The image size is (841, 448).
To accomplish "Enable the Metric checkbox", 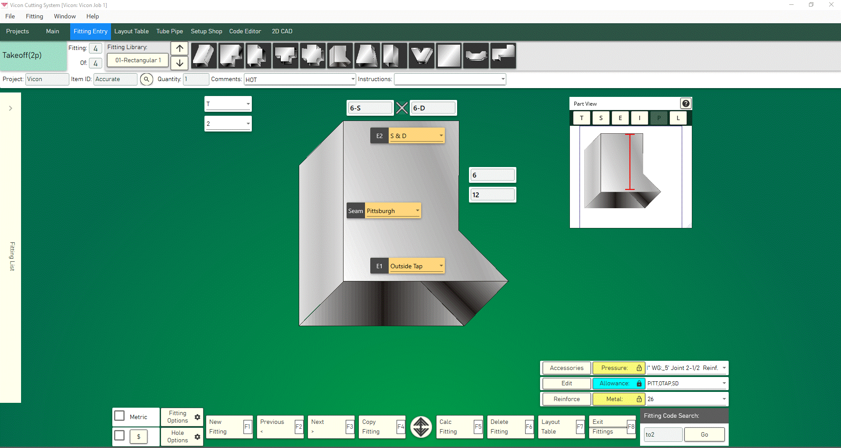I will [119, 416].
